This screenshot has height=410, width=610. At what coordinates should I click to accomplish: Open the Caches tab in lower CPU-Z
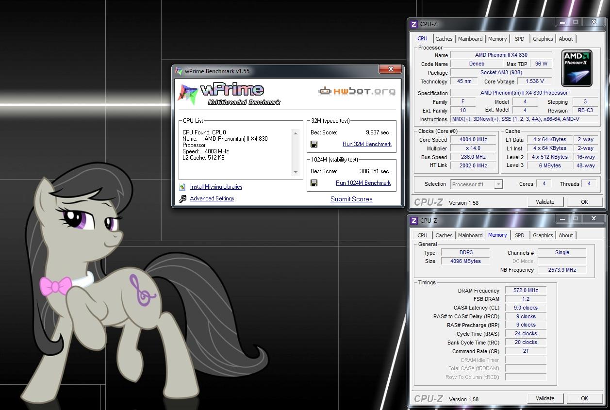point(444,235)
